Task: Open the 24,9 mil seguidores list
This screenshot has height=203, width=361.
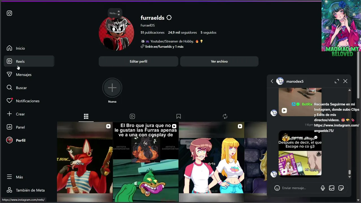Action: [x=182, y=32]
